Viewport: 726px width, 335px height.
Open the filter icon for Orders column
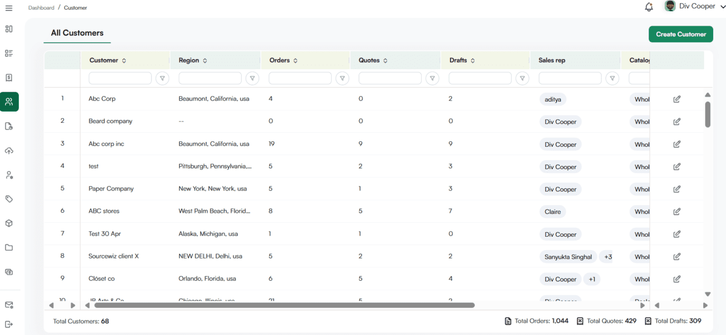coord(342,79)
